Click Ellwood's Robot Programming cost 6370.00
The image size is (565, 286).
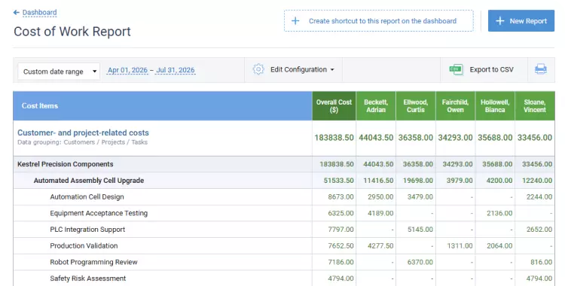click(420, 262)
